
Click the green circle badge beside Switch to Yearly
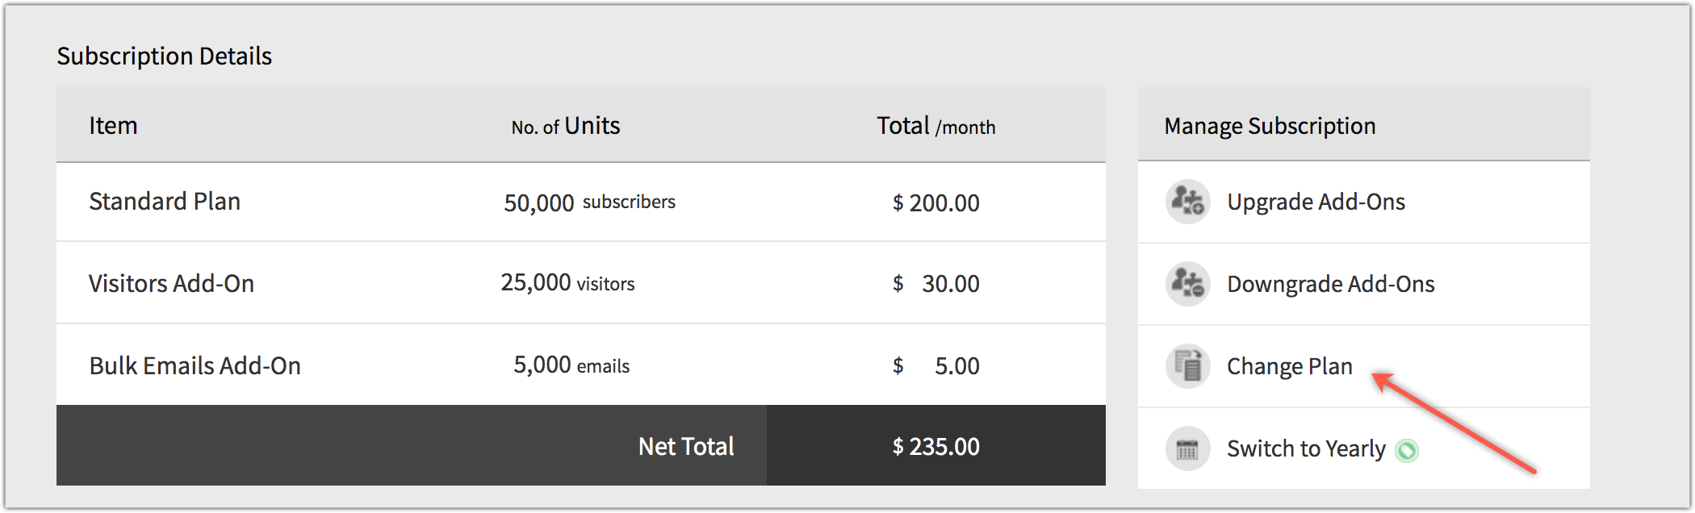[x=1407, y=450]
